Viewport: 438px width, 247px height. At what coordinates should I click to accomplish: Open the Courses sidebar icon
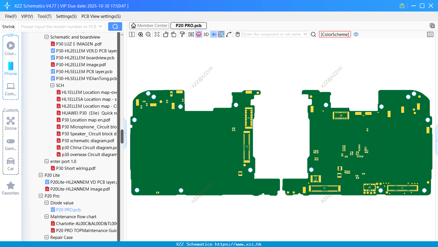11,48
